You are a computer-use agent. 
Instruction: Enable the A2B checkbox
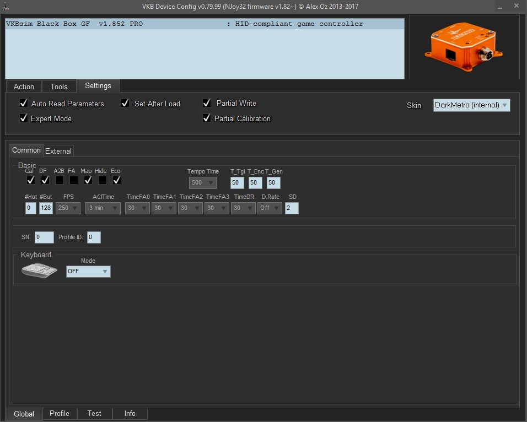60,181
